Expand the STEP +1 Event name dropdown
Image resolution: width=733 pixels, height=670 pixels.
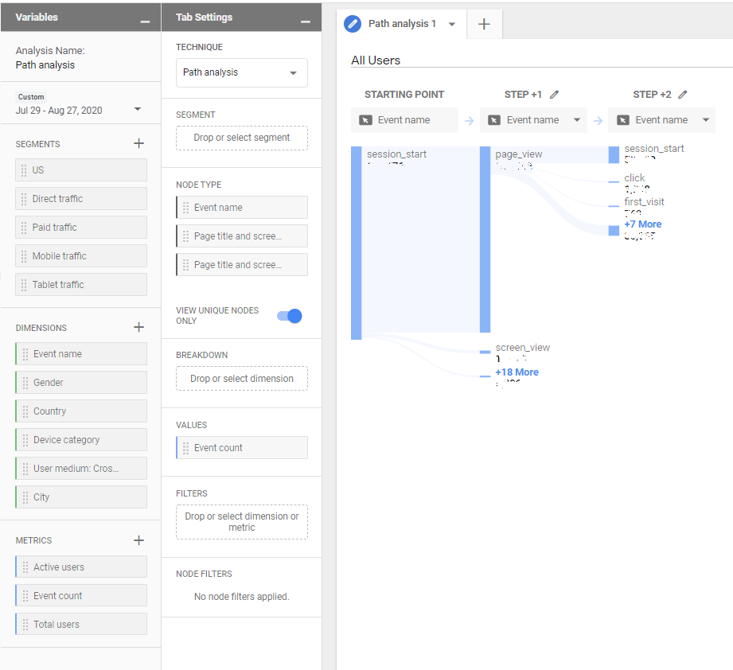[x=577, y=120]
